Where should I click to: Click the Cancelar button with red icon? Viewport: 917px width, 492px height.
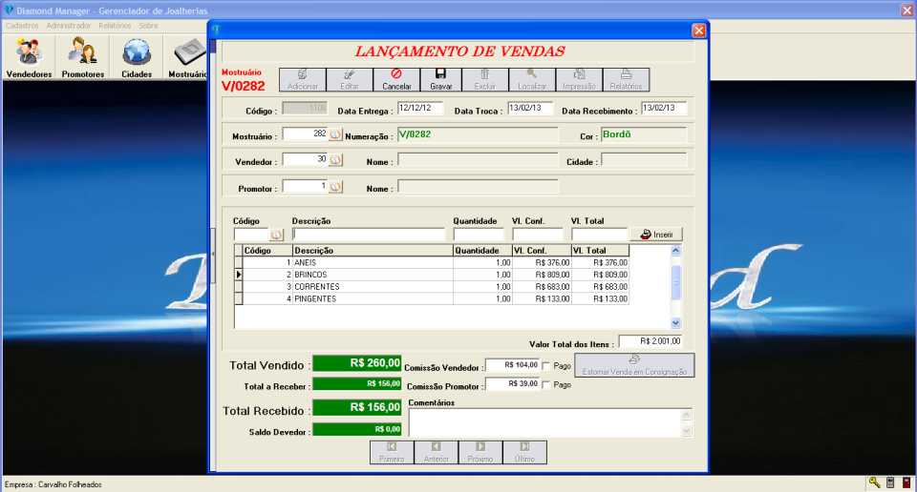pos(396,79)
